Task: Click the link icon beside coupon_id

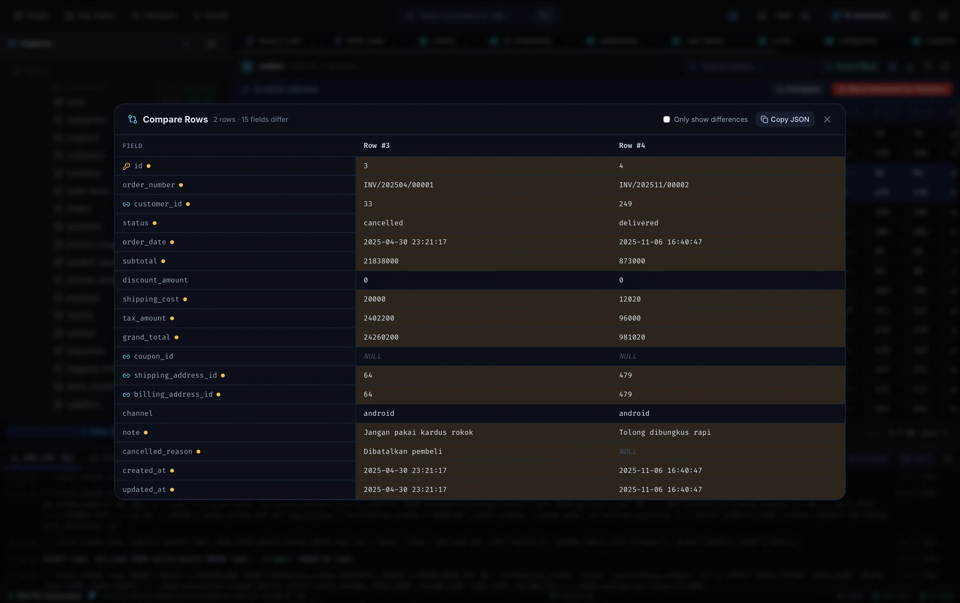Action: (126, 356)
